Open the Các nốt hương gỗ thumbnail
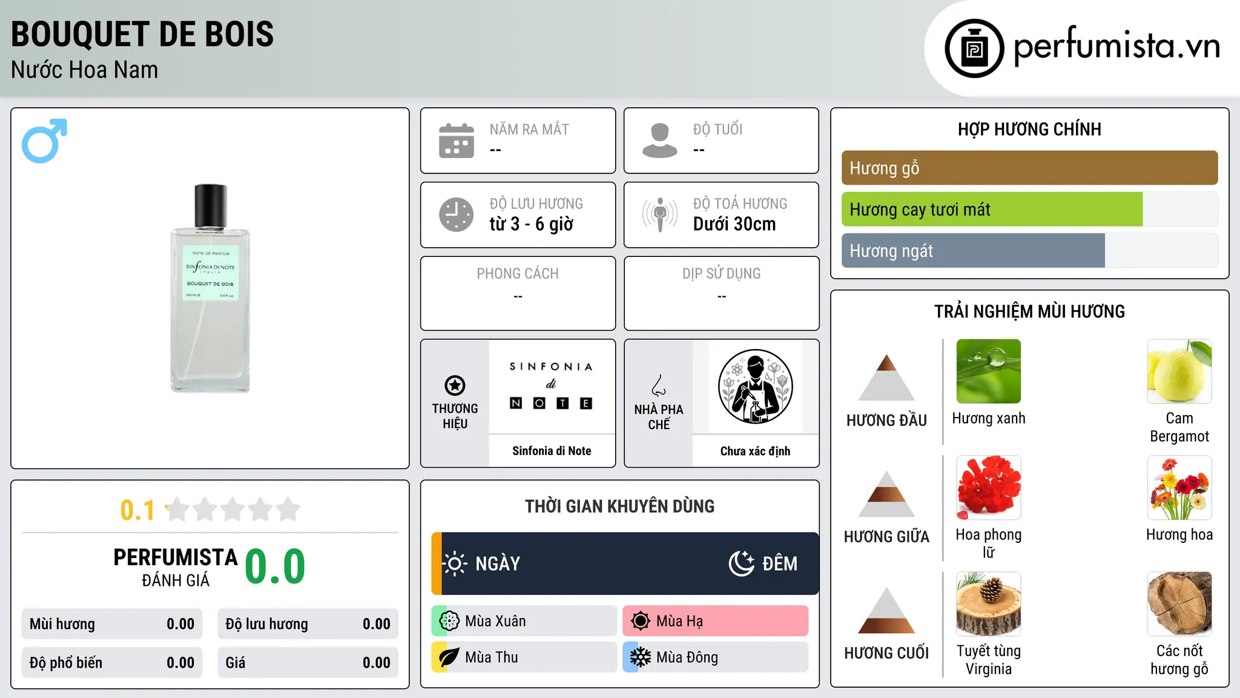This screenshot has height=698, width=1240. point(1179,604)
